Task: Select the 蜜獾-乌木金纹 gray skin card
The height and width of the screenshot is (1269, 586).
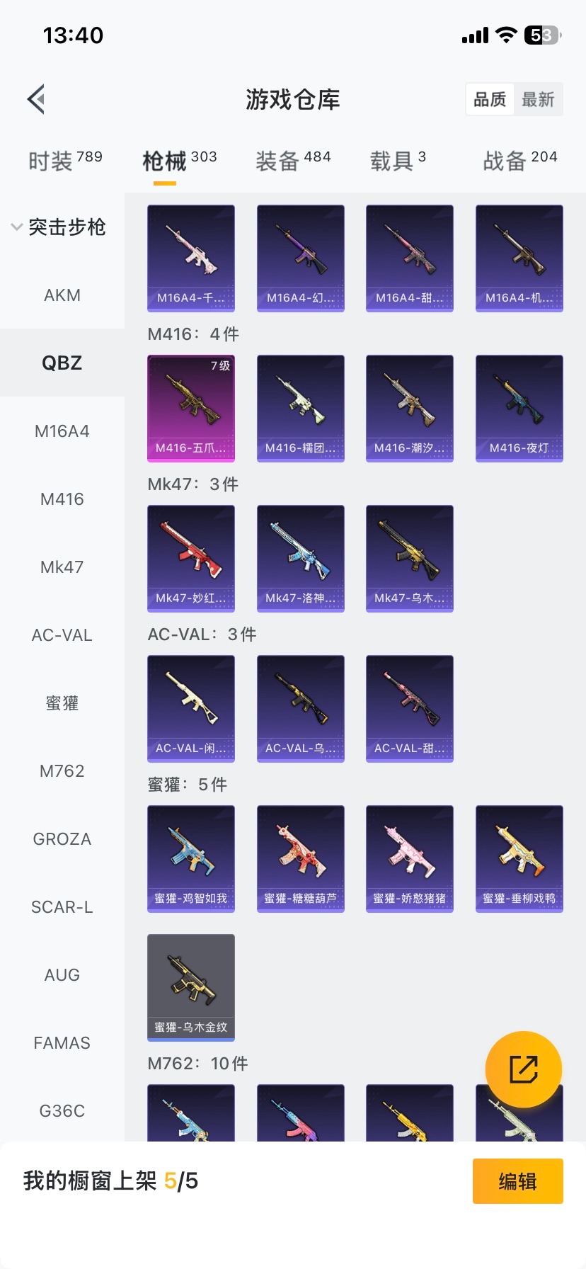Action: tap(191, 988)
